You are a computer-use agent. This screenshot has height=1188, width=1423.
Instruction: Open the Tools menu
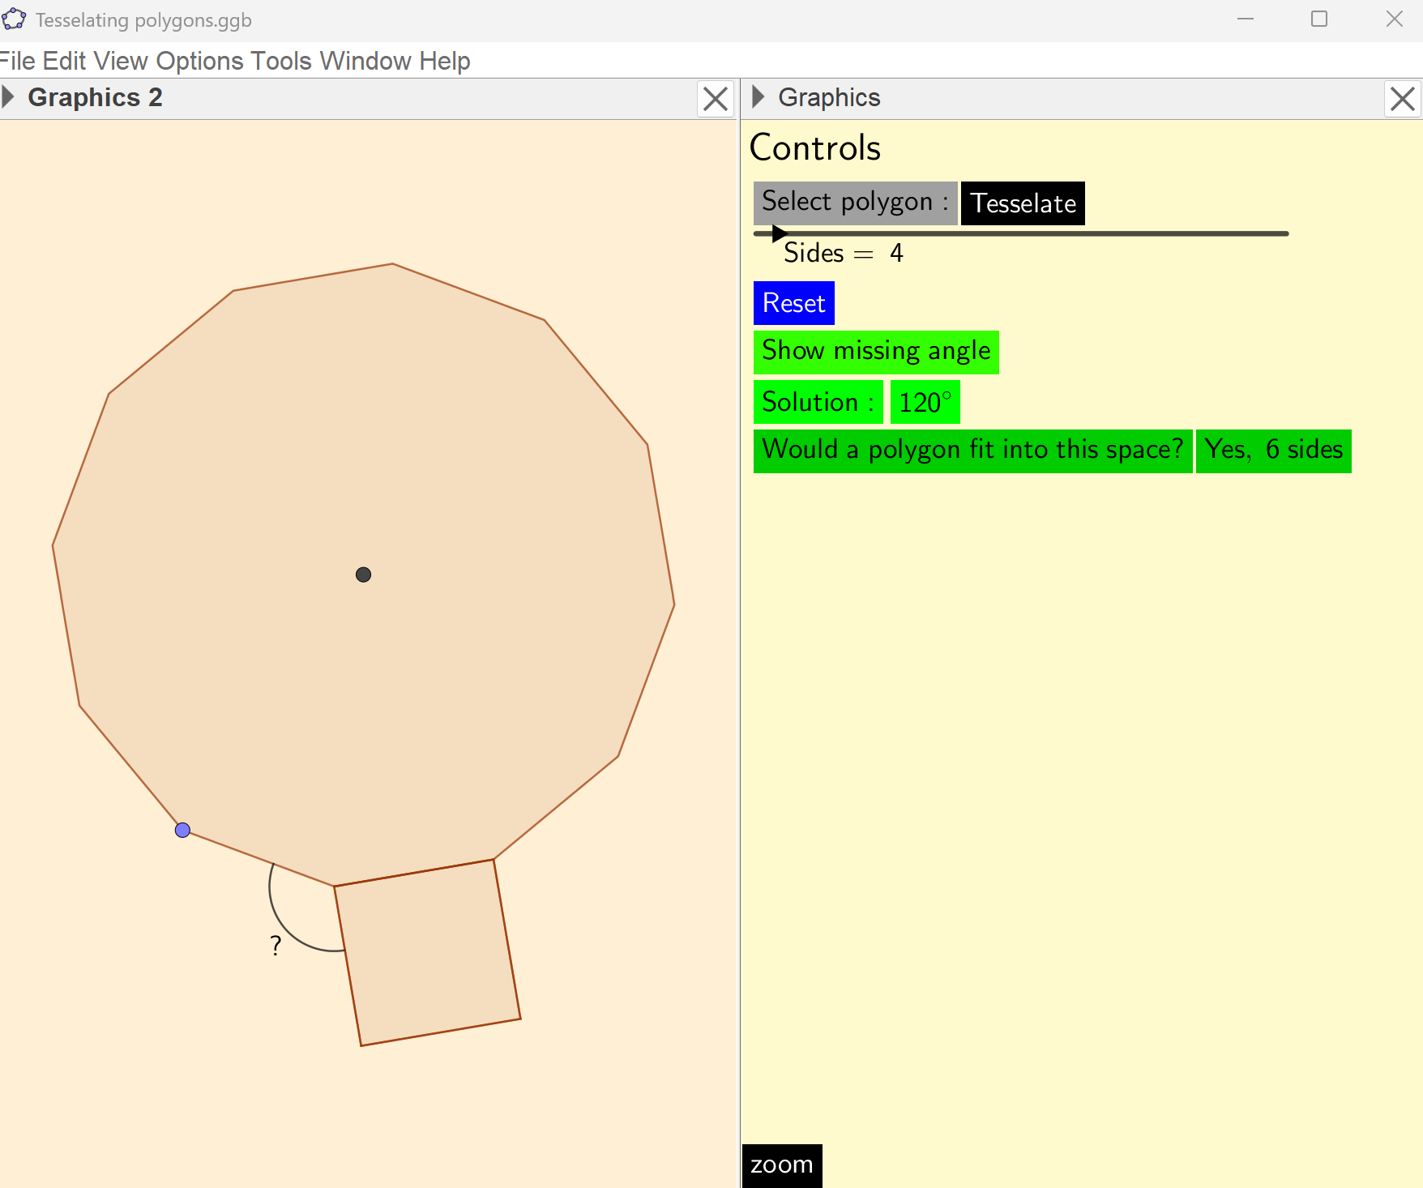pos(281,61)
